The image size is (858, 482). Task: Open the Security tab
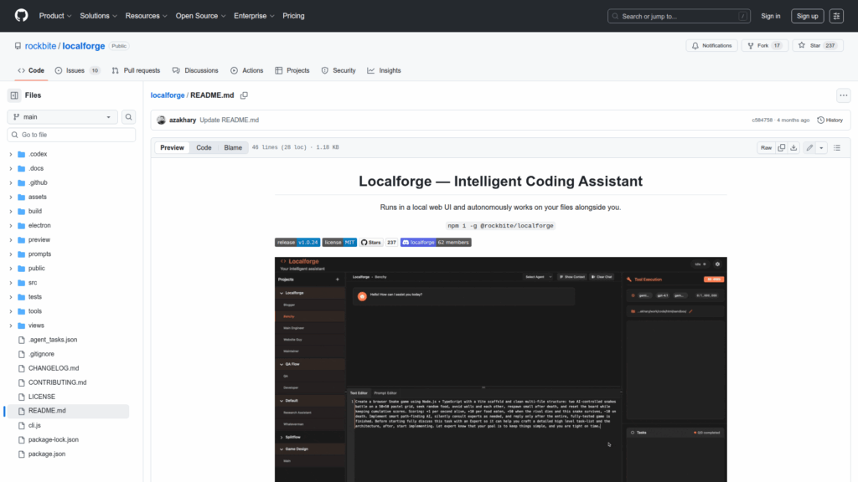point(339,70)
